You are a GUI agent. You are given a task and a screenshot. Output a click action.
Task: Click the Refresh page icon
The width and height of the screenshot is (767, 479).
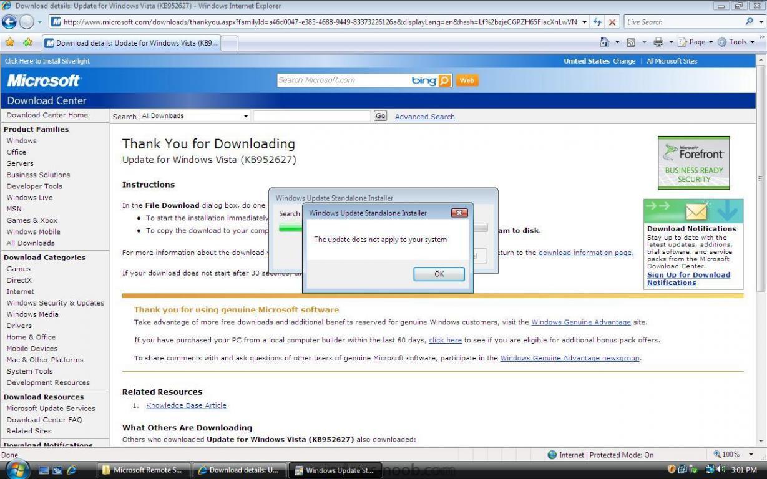click(597, 22)
